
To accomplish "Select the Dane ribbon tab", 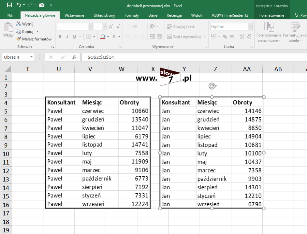I will click(x=153, y=15).
